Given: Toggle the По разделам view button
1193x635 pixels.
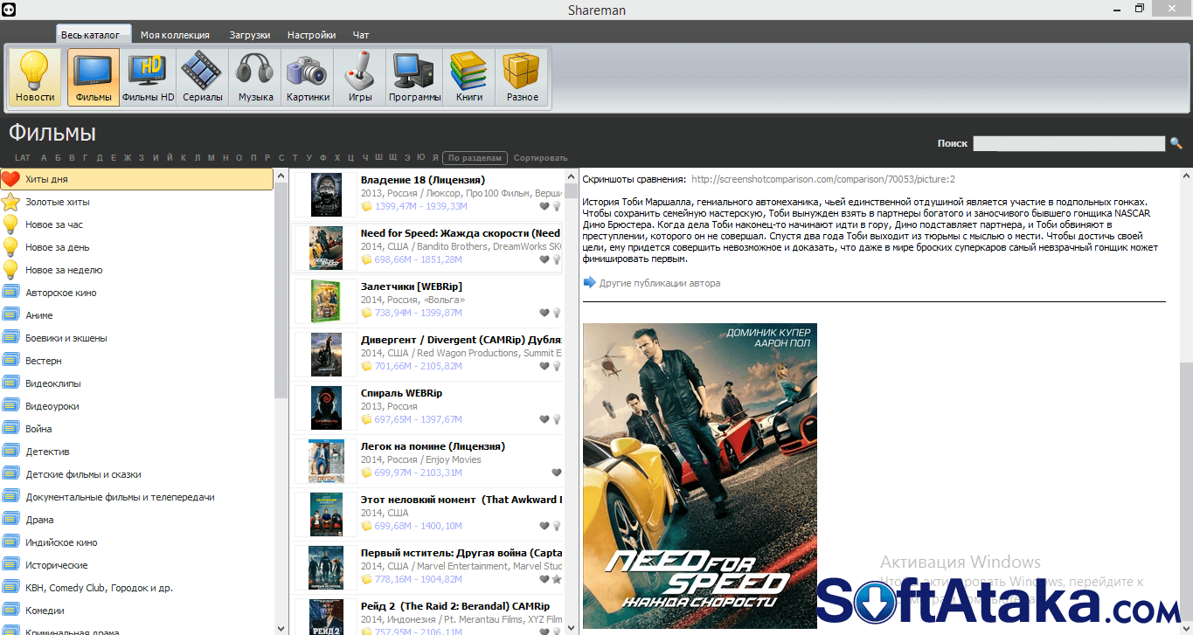Looking at the screenshot, I should (x=475, y=158).
